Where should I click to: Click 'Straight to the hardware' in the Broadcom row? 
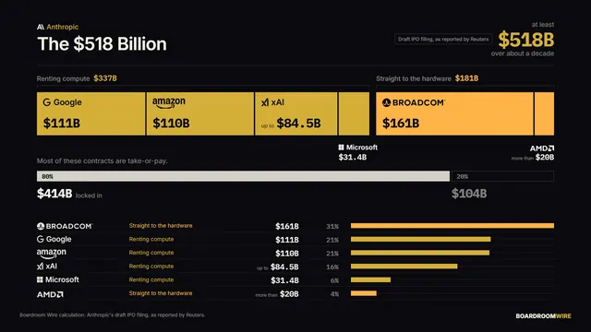coord(161,225)
